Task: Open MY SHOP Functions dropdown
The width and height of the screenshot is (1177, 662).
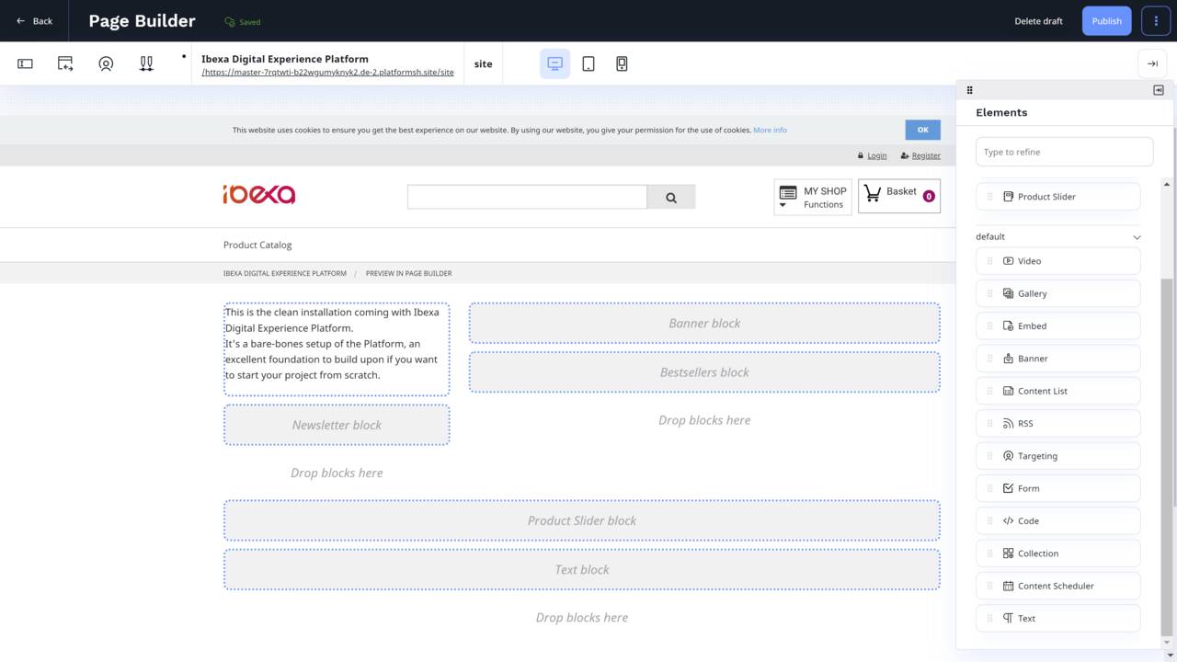Action: click(x=813, y=197)
